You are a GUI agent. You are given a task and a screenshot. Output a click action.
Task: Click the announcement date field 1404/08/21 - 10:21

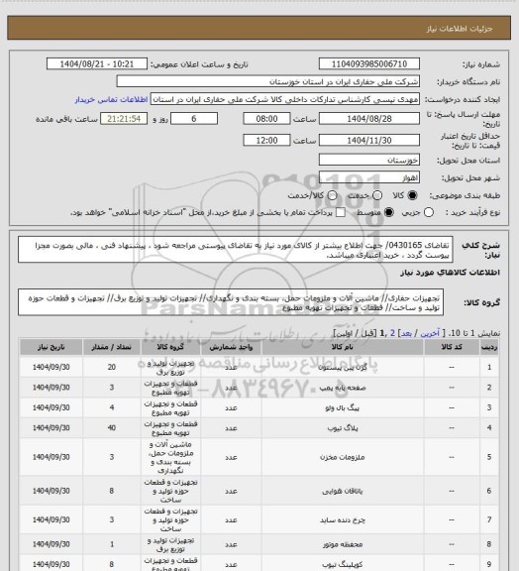coord(97,64)
